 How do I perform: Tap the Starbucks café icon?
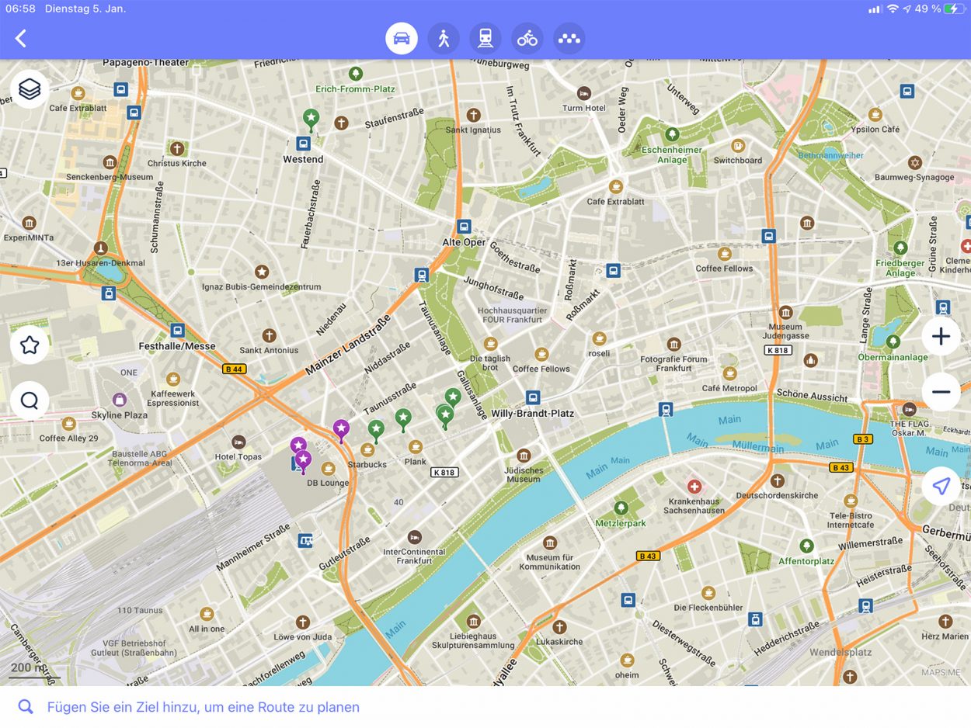click(x=367, y=450)
